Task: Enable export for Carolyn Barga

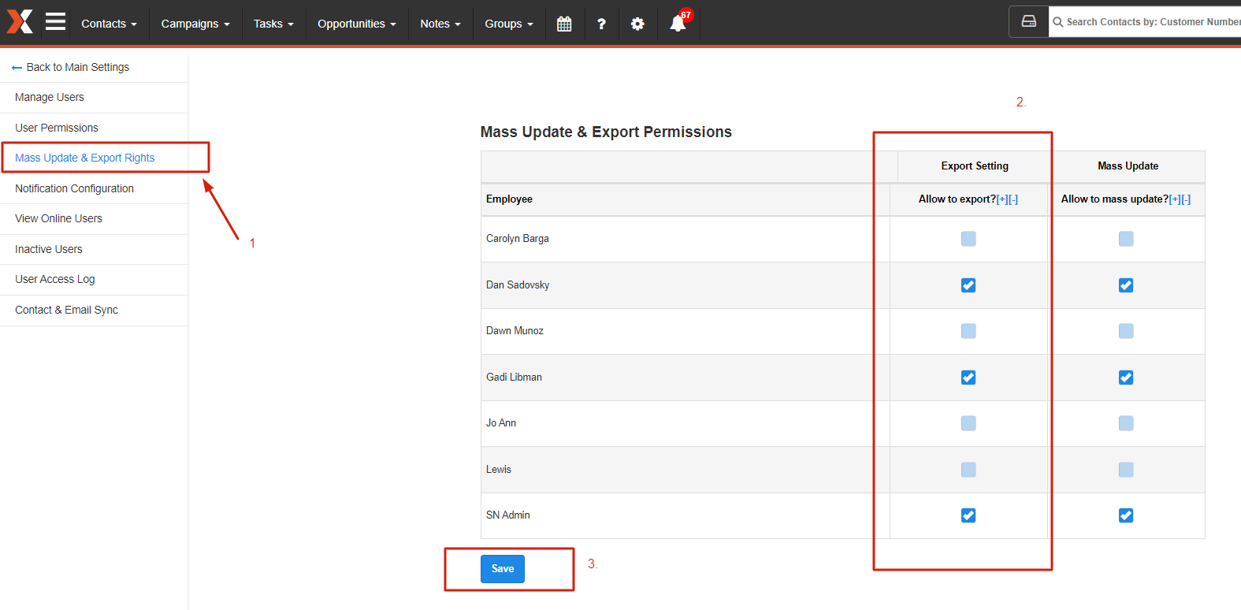Action: [968, 239]
